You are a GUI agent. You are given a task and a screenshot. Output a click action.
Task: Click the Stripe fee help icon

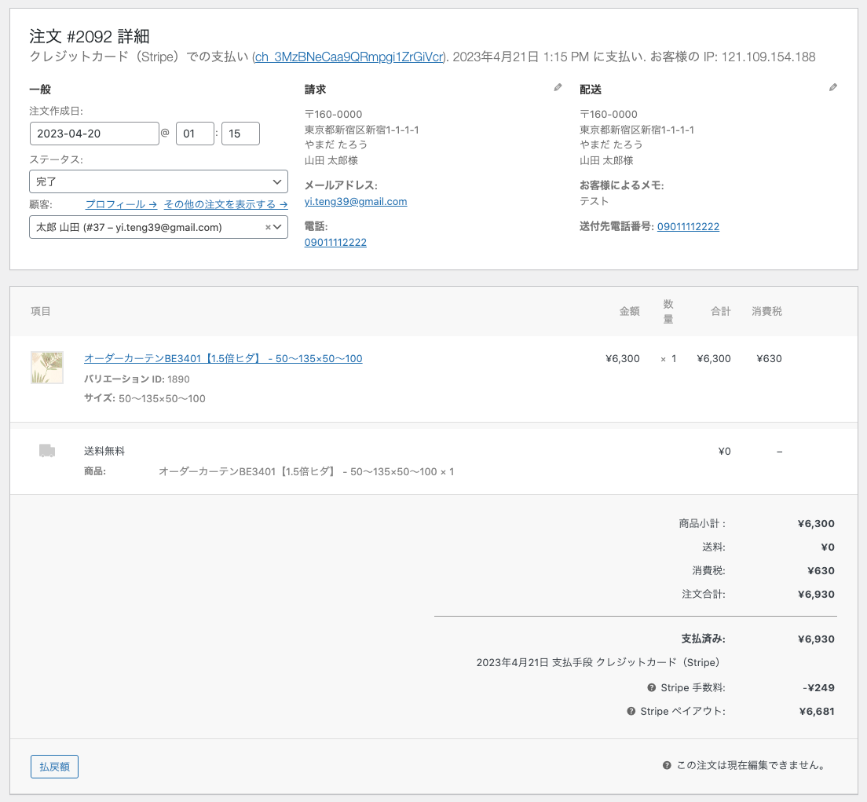tap(651, 688)
